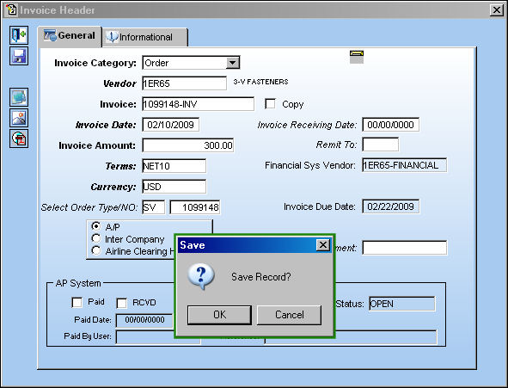Select the A/P radio button
The height and width of the screenshot is (388, 508).
(96, 226)
